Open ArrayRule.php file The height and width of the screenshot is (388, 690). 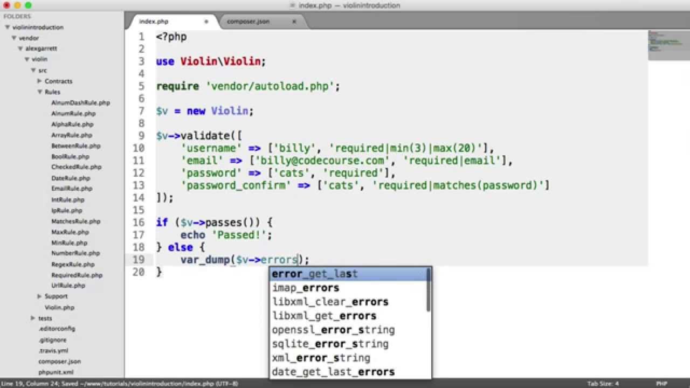click(x=72, y=135)
